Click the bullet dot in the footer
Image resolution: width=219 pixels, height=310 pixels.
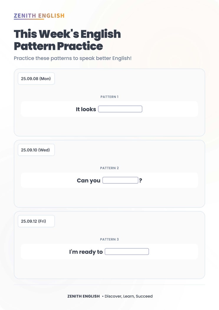click(x=103, y=296)
